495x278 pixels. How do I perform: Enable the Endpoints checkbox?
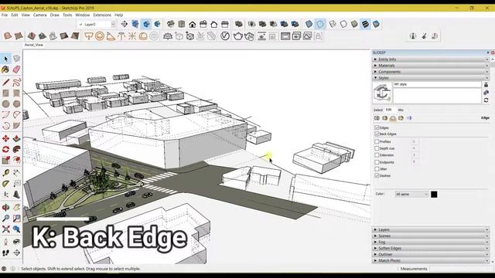click(377, 162)
